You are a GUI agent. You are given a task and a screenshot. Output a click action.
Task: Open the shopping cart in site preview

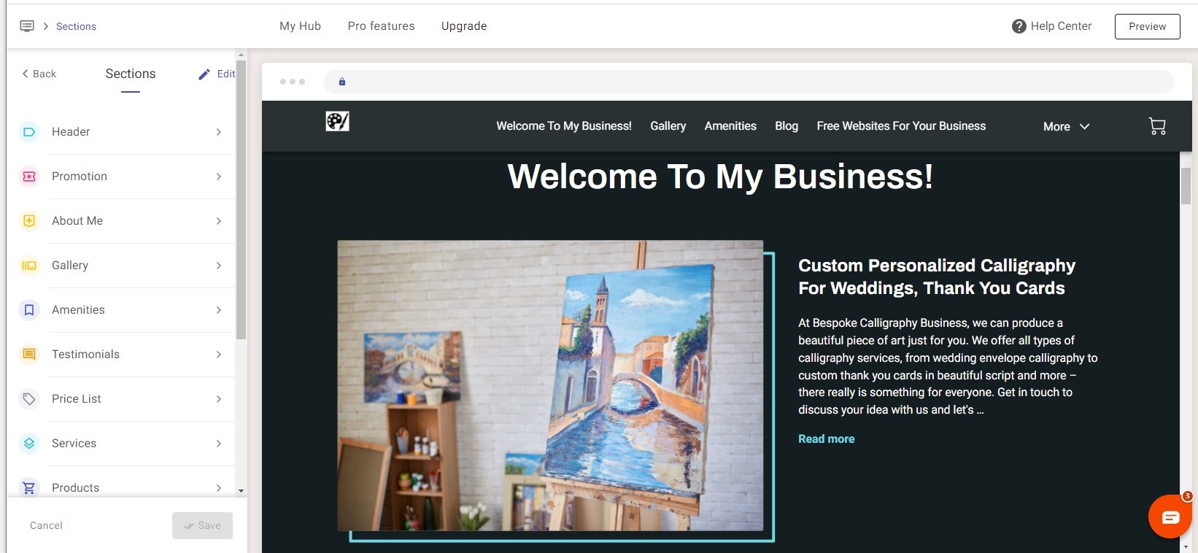pos(1157,126)
